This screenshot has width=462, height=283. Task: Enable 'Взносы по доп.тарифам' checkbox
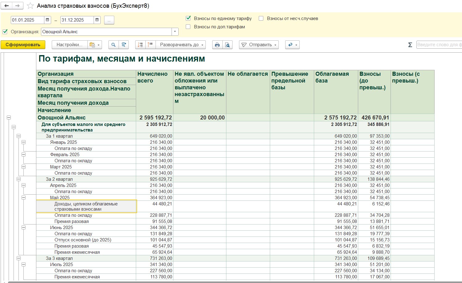click(188, 27)
